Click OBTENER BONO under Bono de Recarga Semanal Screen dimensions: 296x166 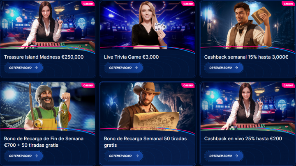(124, 156)
